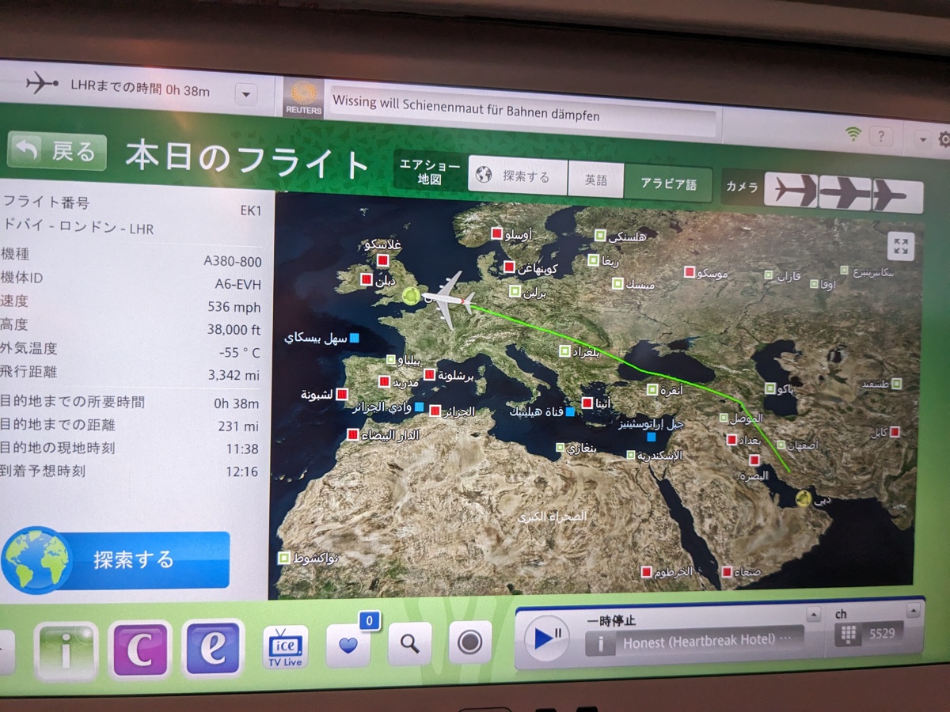Expand the media player with up arrow

coord(813,615)
